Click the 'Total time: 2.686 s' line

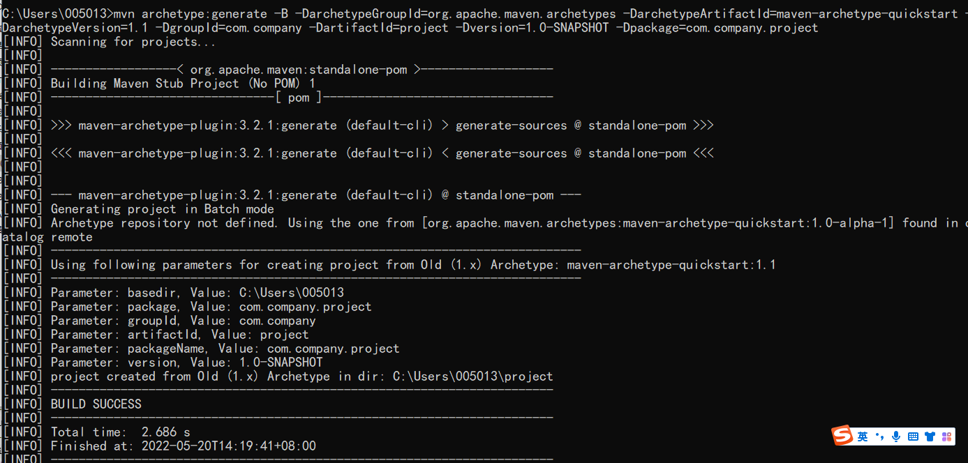tap(120, 432)
